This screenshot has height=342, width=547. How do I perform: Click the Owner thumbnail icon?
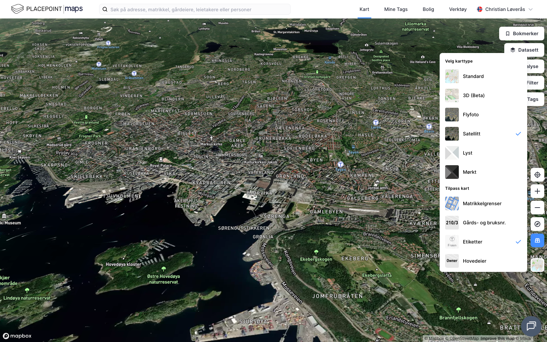tap(452, 261)
